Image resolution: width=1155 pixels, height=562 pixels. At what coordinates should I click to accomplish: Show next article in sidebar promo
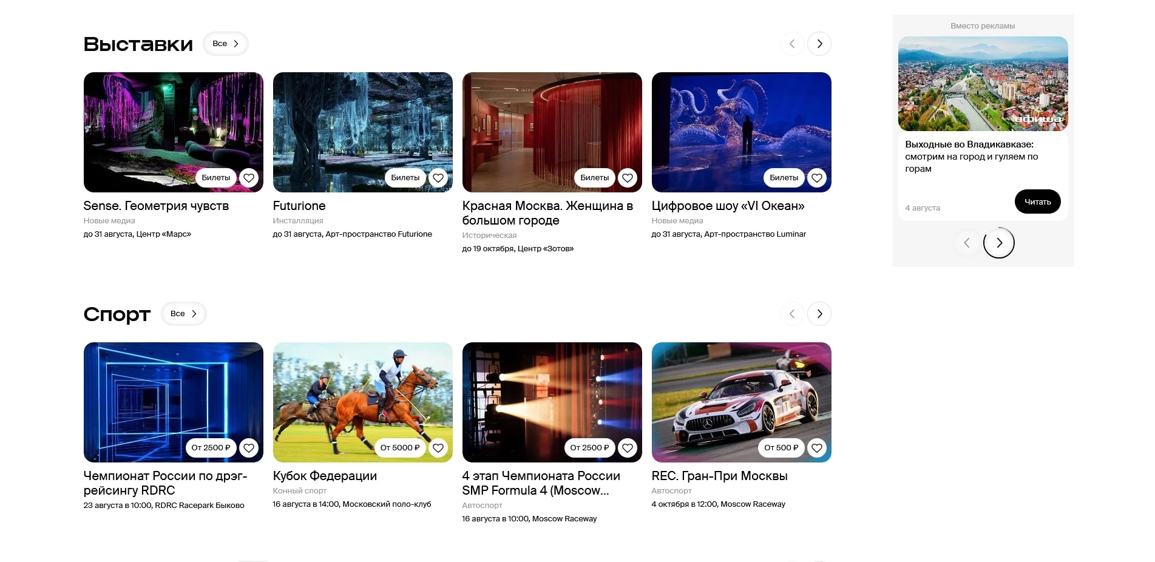click(x=998, y=243)
